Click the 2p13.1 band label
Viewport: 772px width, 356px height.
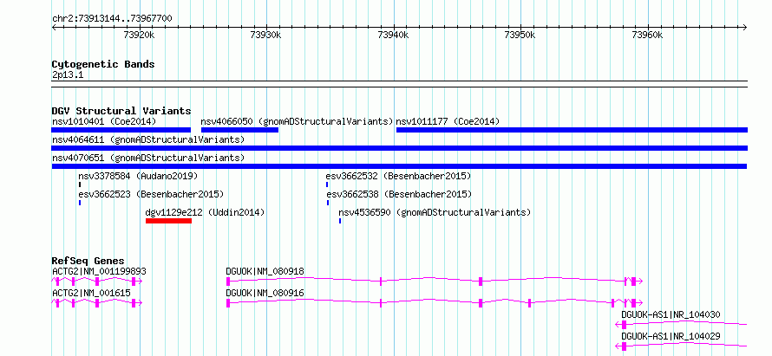(x=68, y=75)
